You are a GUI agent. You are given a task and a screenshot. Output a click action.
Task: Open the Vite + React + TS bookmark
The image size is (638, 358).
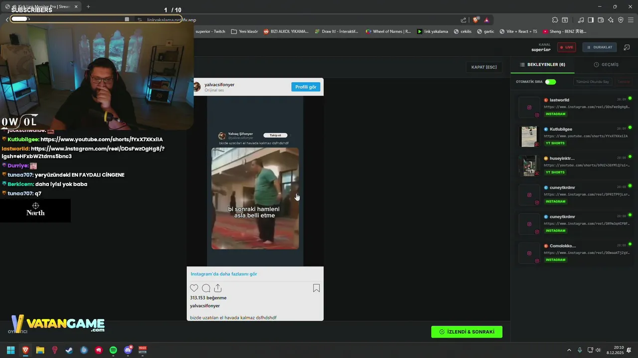(x=518, y=31)
